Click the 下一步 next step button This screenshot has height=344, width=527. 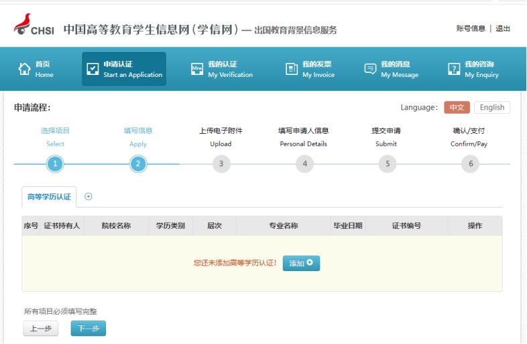pos(89,329)
